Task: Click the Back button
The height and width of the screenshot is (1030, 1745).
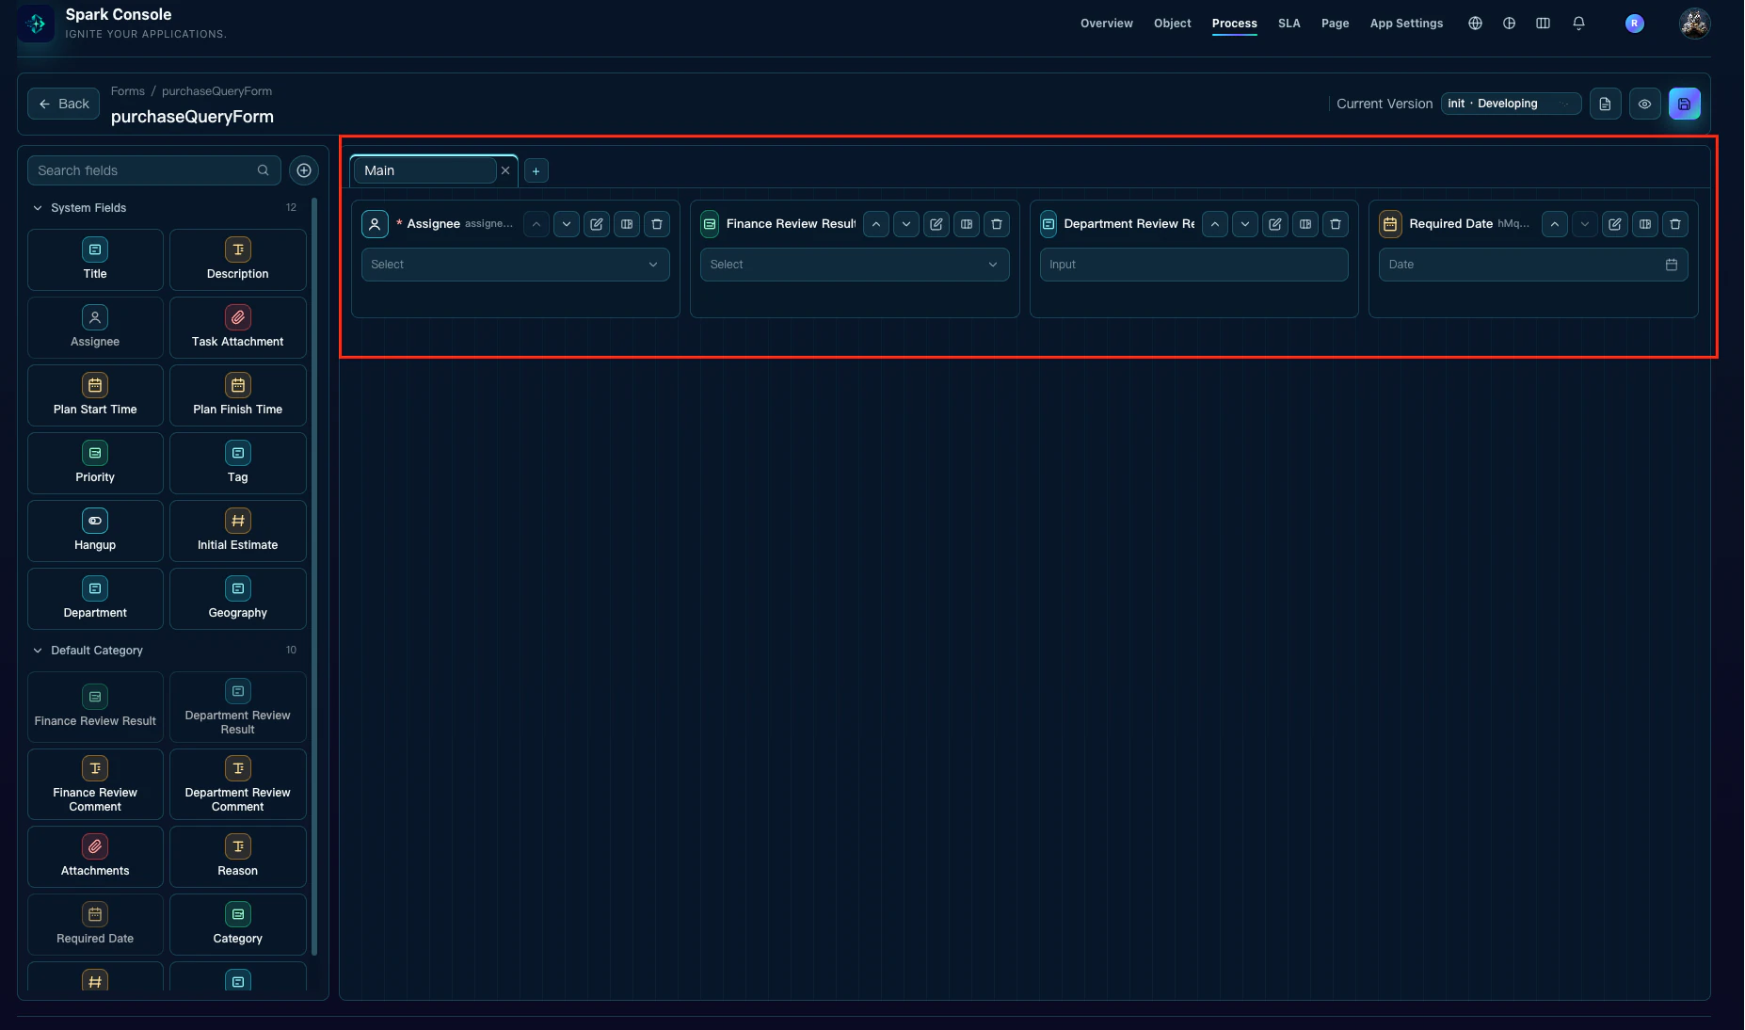Action: [64, 104]
